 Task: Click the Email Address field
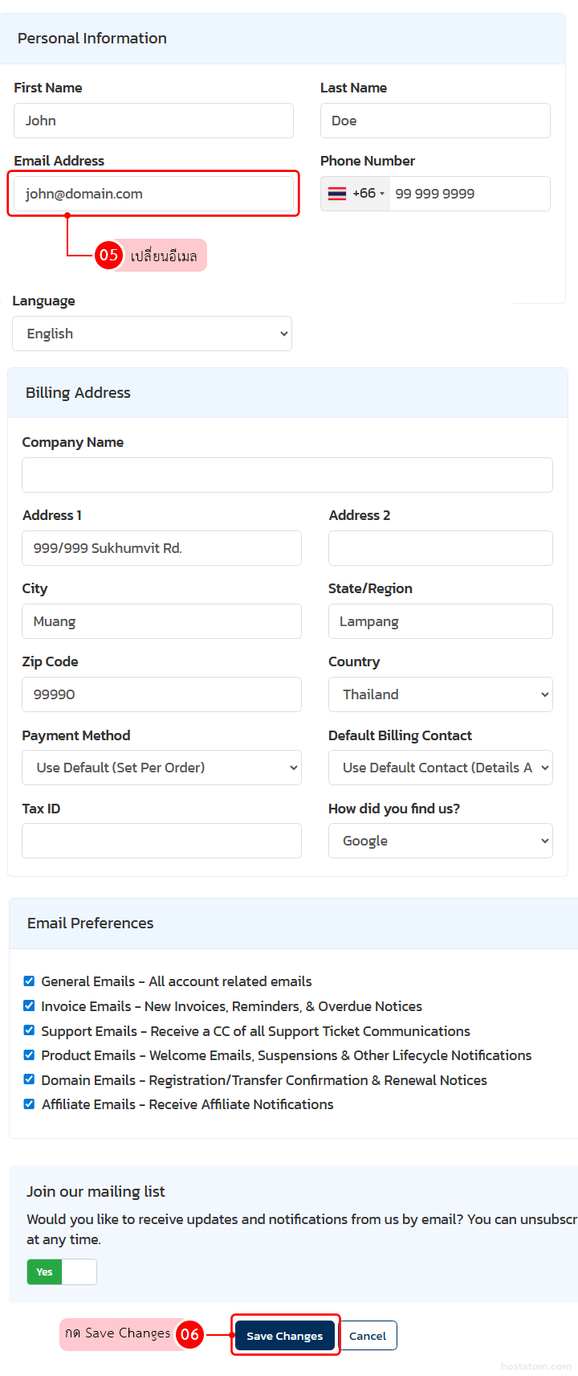pyautogui.click(x=153, y=194)
